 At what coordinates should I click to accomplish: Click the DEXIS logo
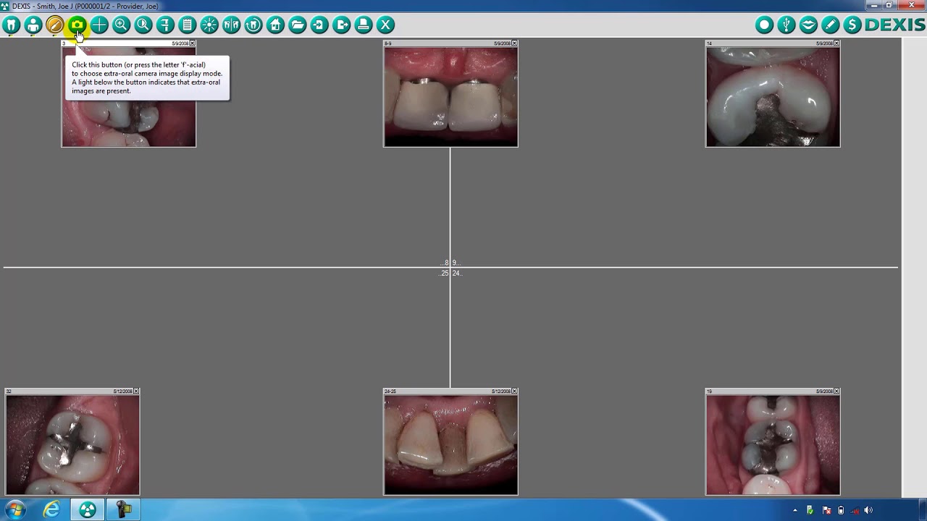click(x=895, y=25)
